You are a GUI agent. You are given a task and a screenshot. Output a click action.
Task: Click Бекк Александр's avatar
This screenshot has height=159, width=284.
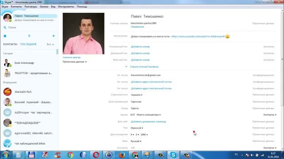pyautogui.click(x=8, y=63)
